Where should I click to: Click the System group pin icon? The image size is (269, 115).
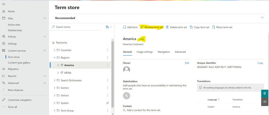tap(108, 103)
